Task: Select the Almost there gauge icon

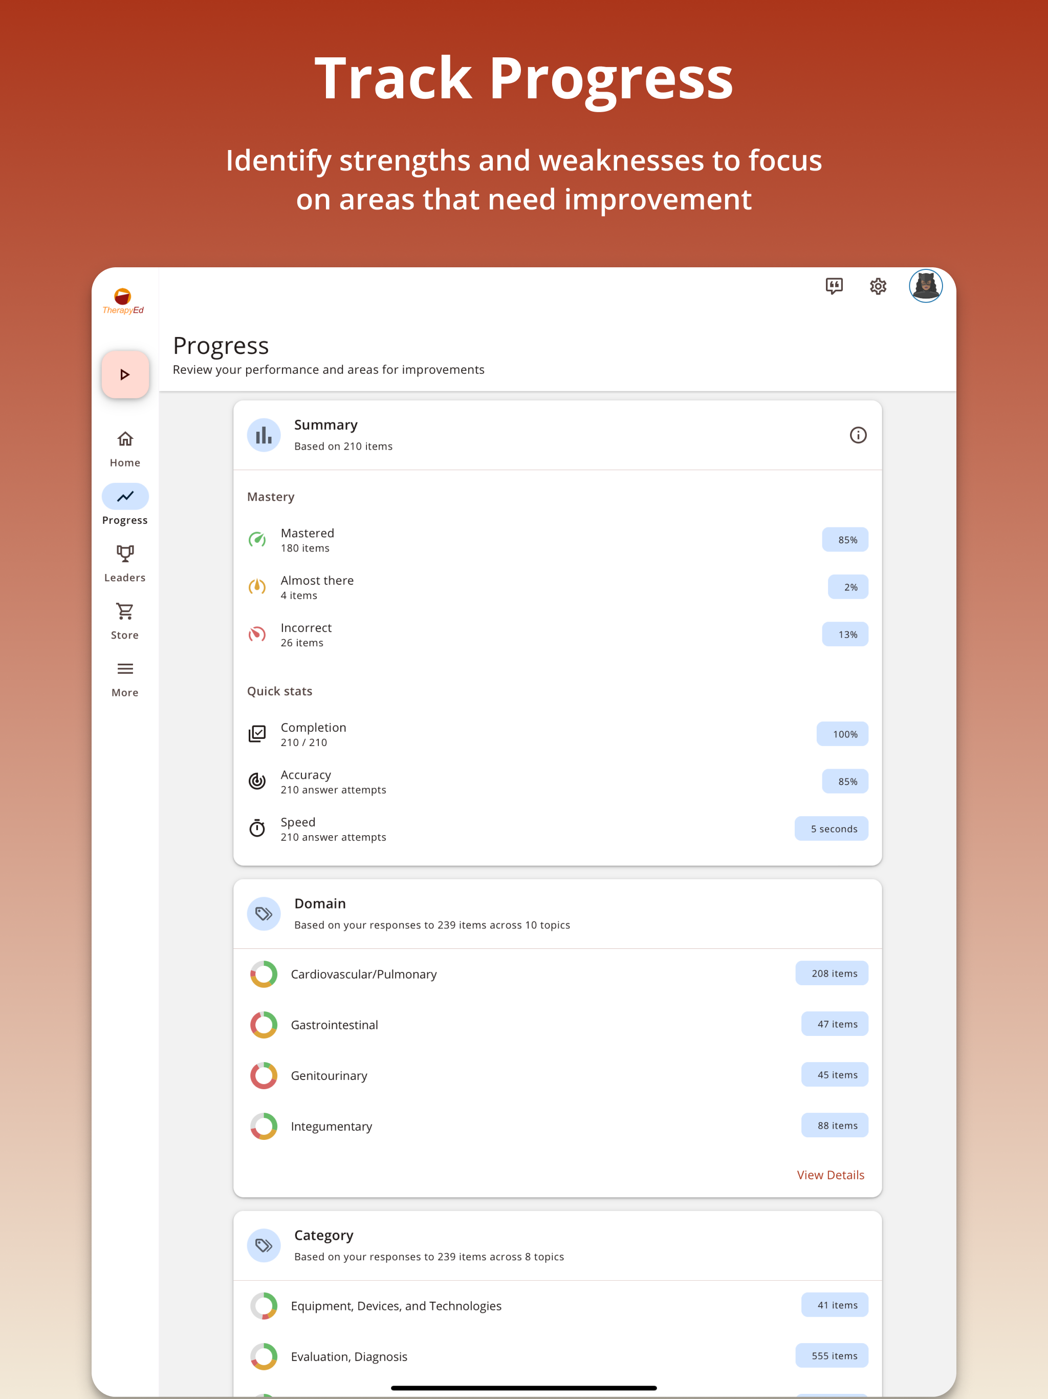Action: click(257, 587)
